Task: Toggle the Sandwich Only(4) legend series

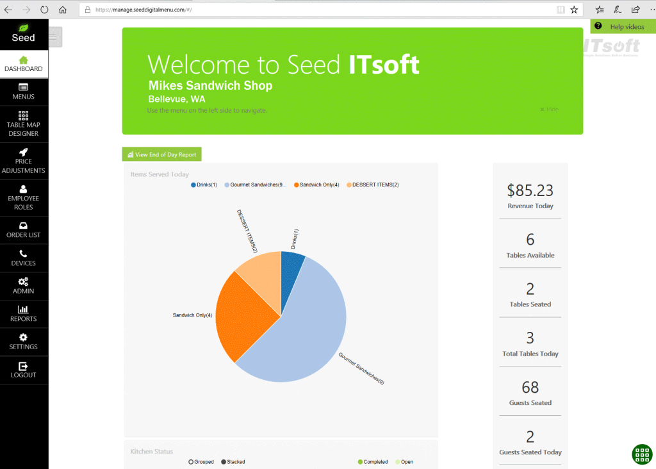Action: pyautogui.click(x=297, y=185)
